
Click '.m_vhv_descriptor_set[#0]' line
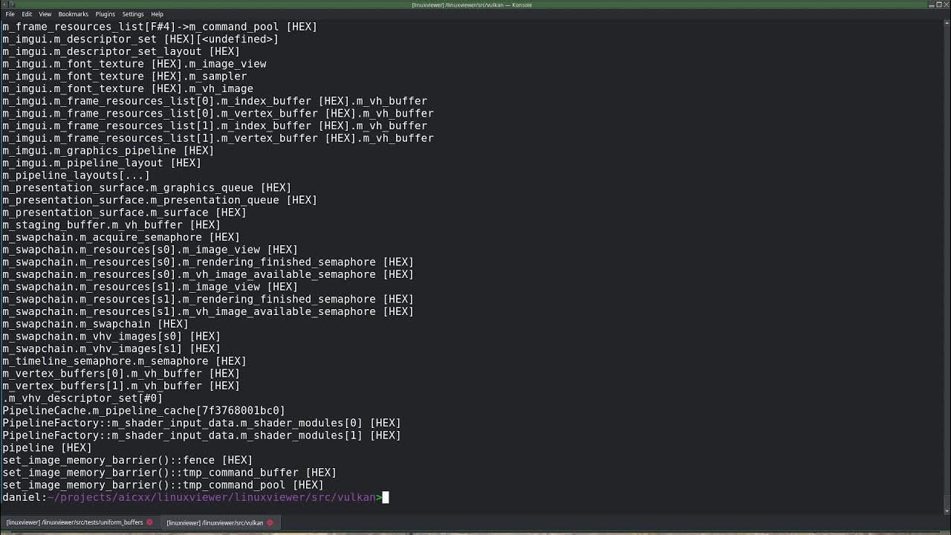[82, 398]
